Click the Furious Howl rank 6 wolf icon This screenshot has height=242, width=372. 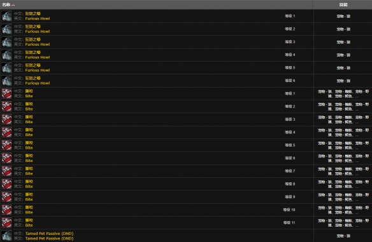[x=6, y=81]
